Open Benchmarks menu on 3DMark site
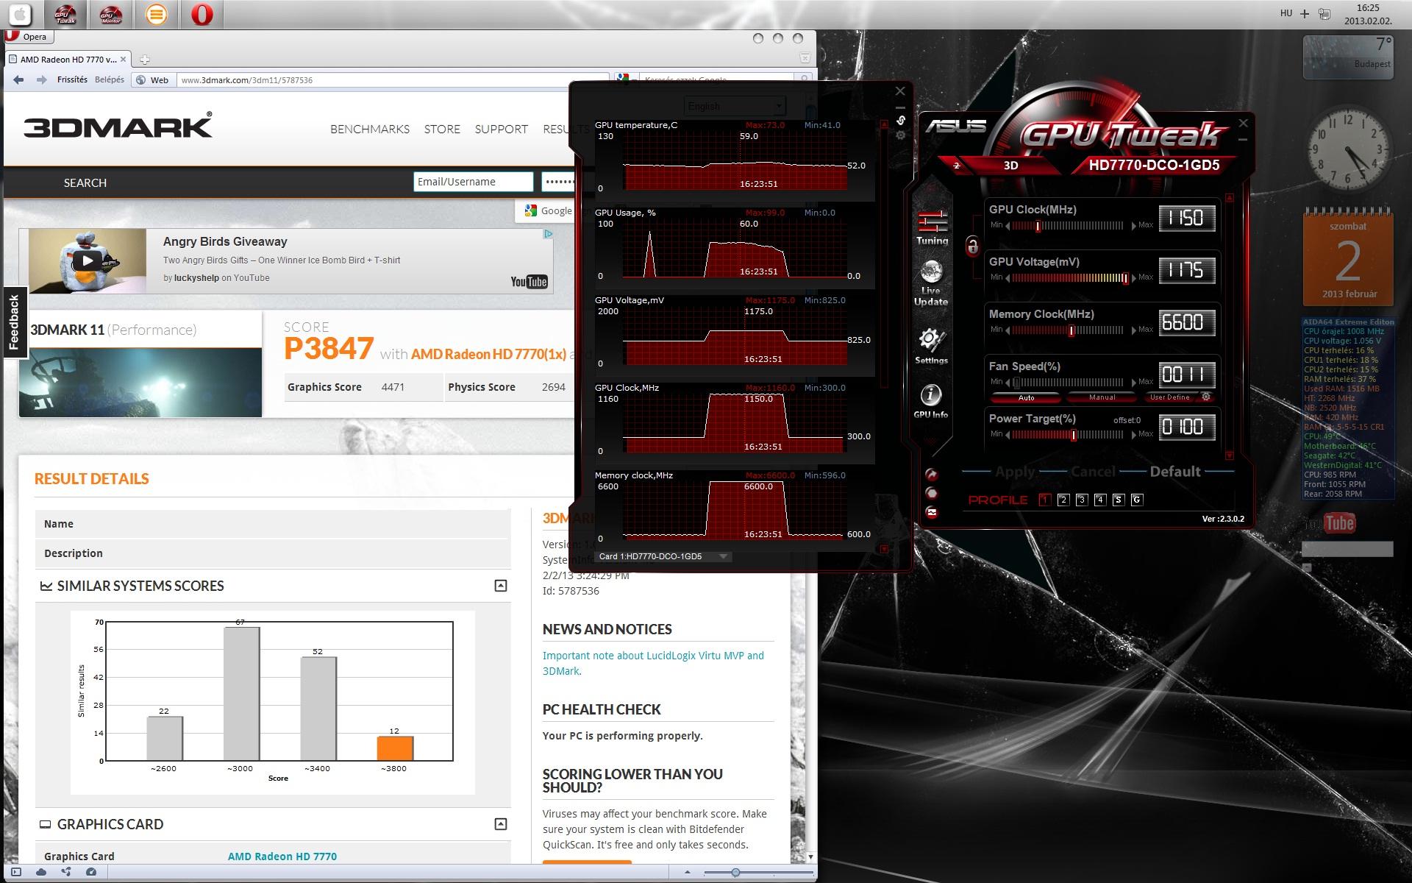This screenshot has height=883, width=1412. (x=370, y=129)
